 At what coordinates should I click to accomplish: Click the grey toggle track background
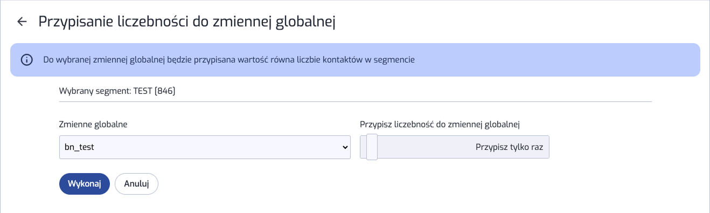click(x=426, y=147)
